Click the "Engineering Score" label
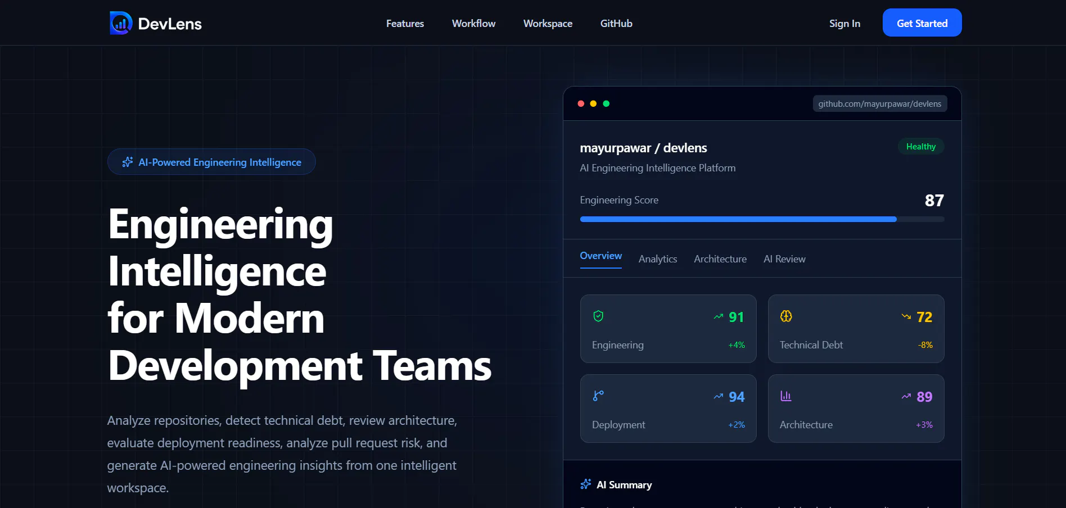Viewport: 1066px width, 508px height. 619,200
